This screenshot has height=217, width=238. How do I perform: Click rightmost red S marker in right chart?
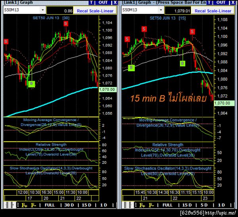(192, 32)
